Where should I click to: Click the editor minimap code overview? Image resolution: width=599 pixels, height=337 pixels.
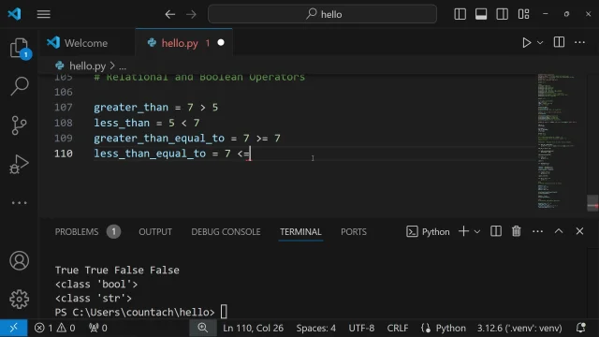[x=559, y=141]
